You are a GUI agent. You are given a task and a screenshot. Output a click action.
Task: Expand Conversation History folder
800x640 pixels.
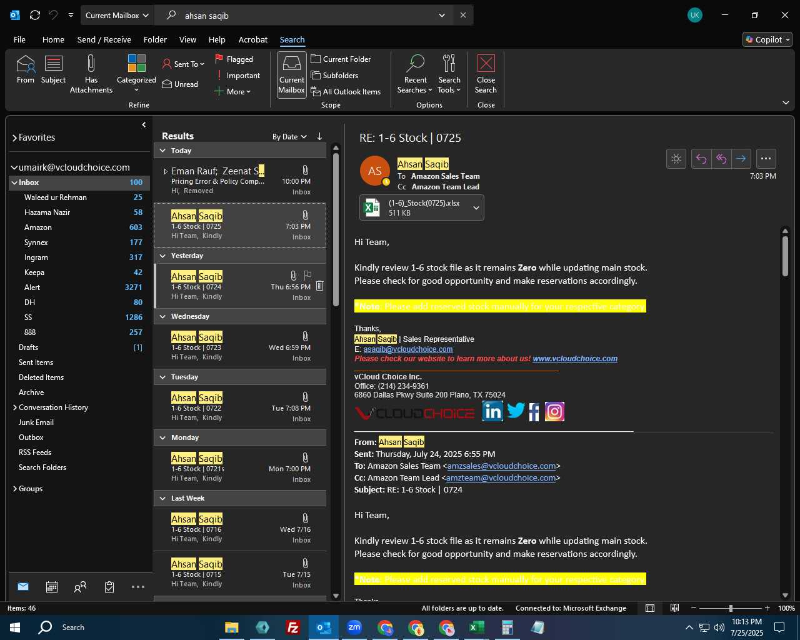coord(15,407)
